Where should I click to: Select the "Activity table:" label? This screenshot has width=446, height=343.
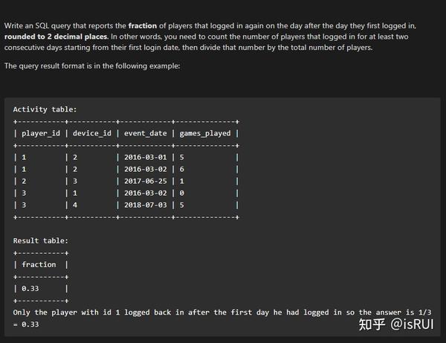pyautogui.click(x=45, y=109)
